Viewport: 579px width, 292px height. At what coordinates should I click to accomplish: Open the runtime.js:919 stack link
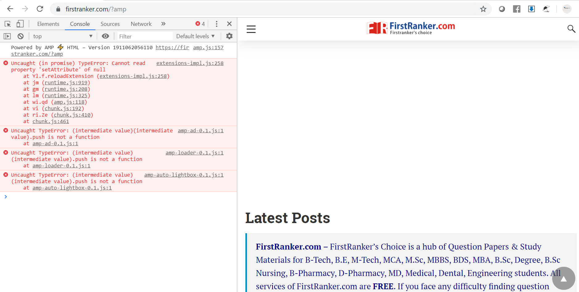(x=66, y=82)
